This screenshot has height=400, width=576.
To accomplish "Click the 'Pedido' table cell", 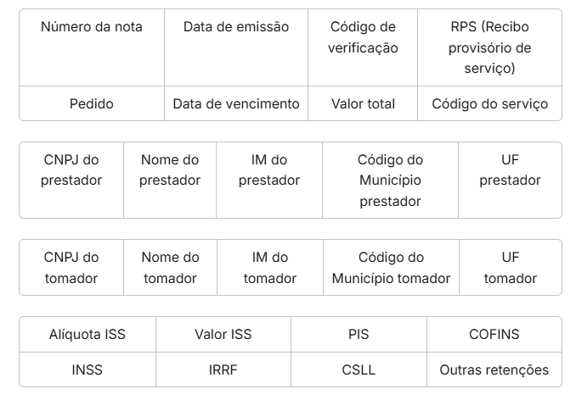I will tap(92, 103).
